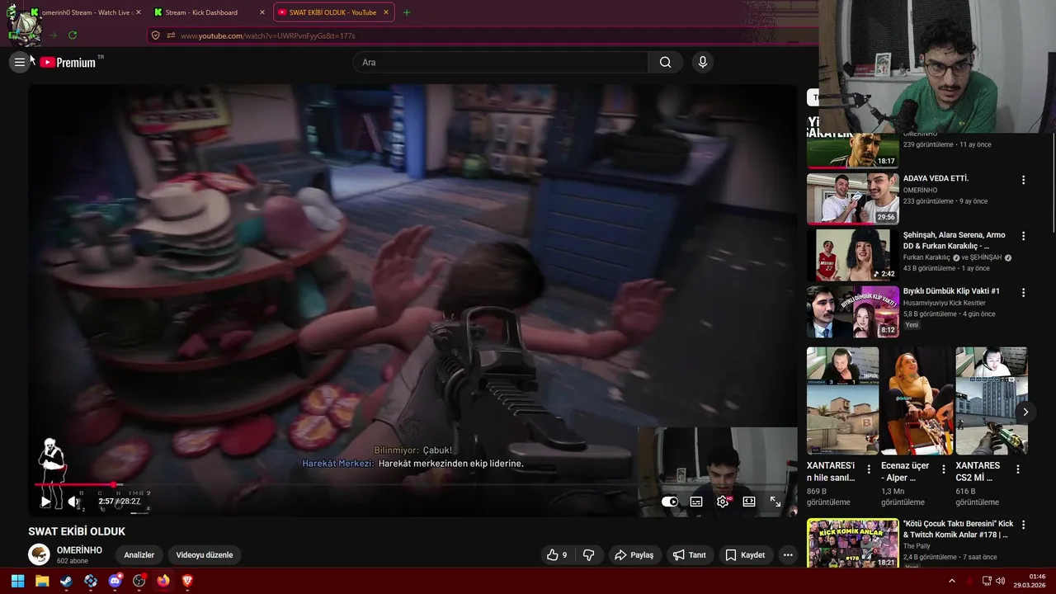Switch to Stream - Kick Dashboard tab
Viewport: 1056px width, 594px height.
pos(210,12)
